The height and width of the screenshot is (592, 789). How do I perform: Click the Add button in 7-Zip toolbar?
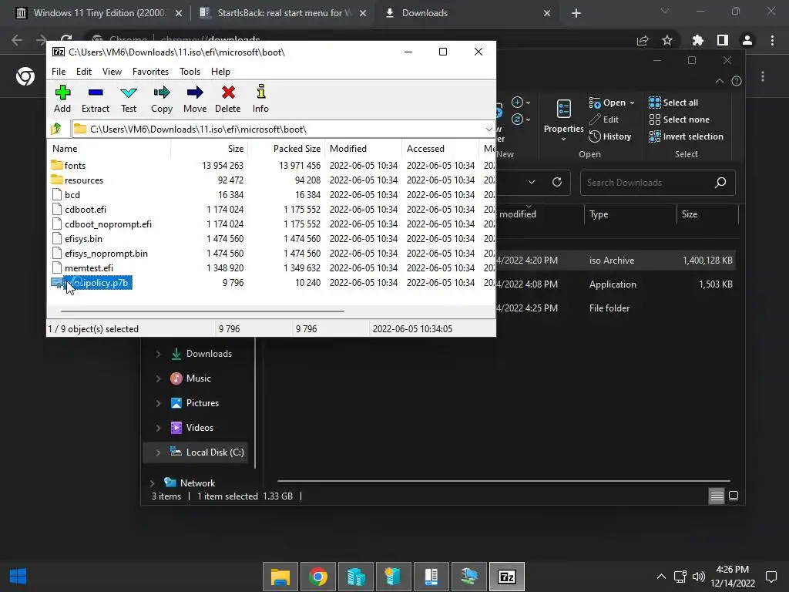[62, 99]
